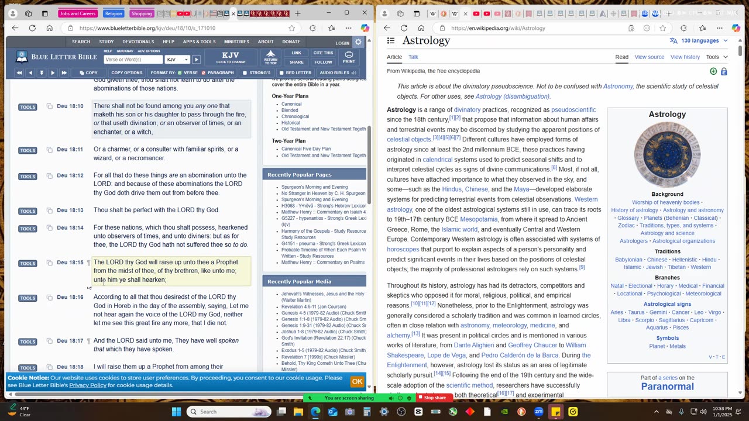
Task: Toggle Format by PARAGRAPH checkbox
Action: tap(203, 73)
